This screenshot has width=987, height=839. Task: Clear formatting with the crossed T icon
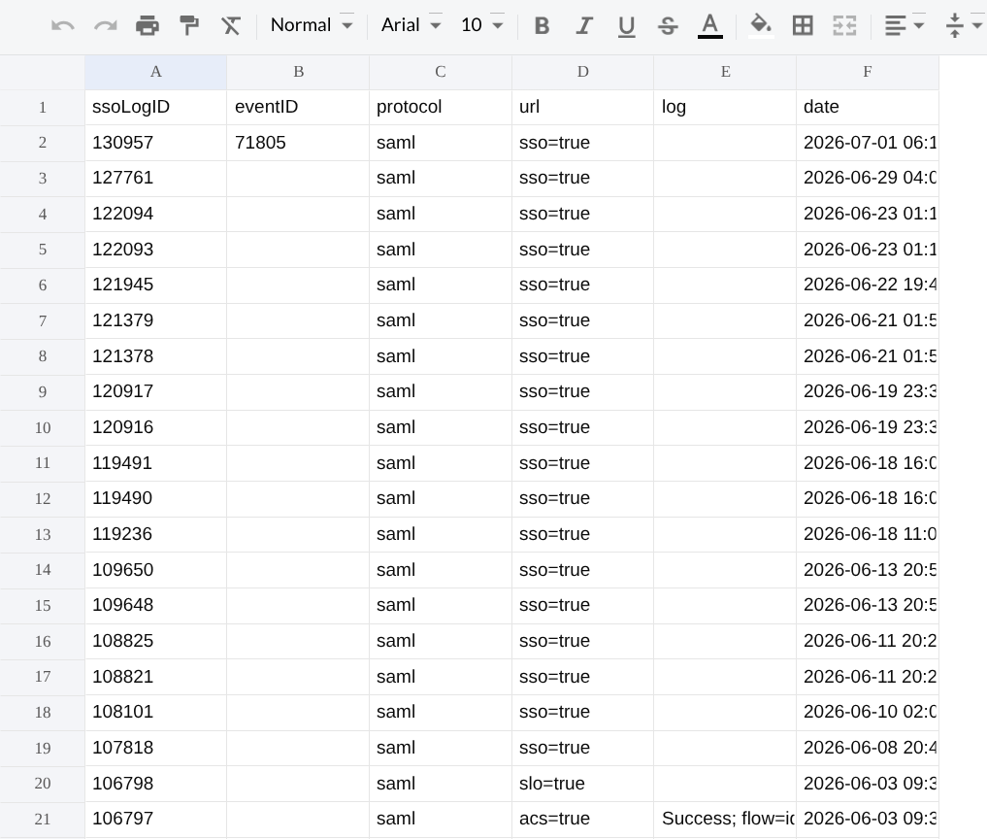click(x=231, y=26)
